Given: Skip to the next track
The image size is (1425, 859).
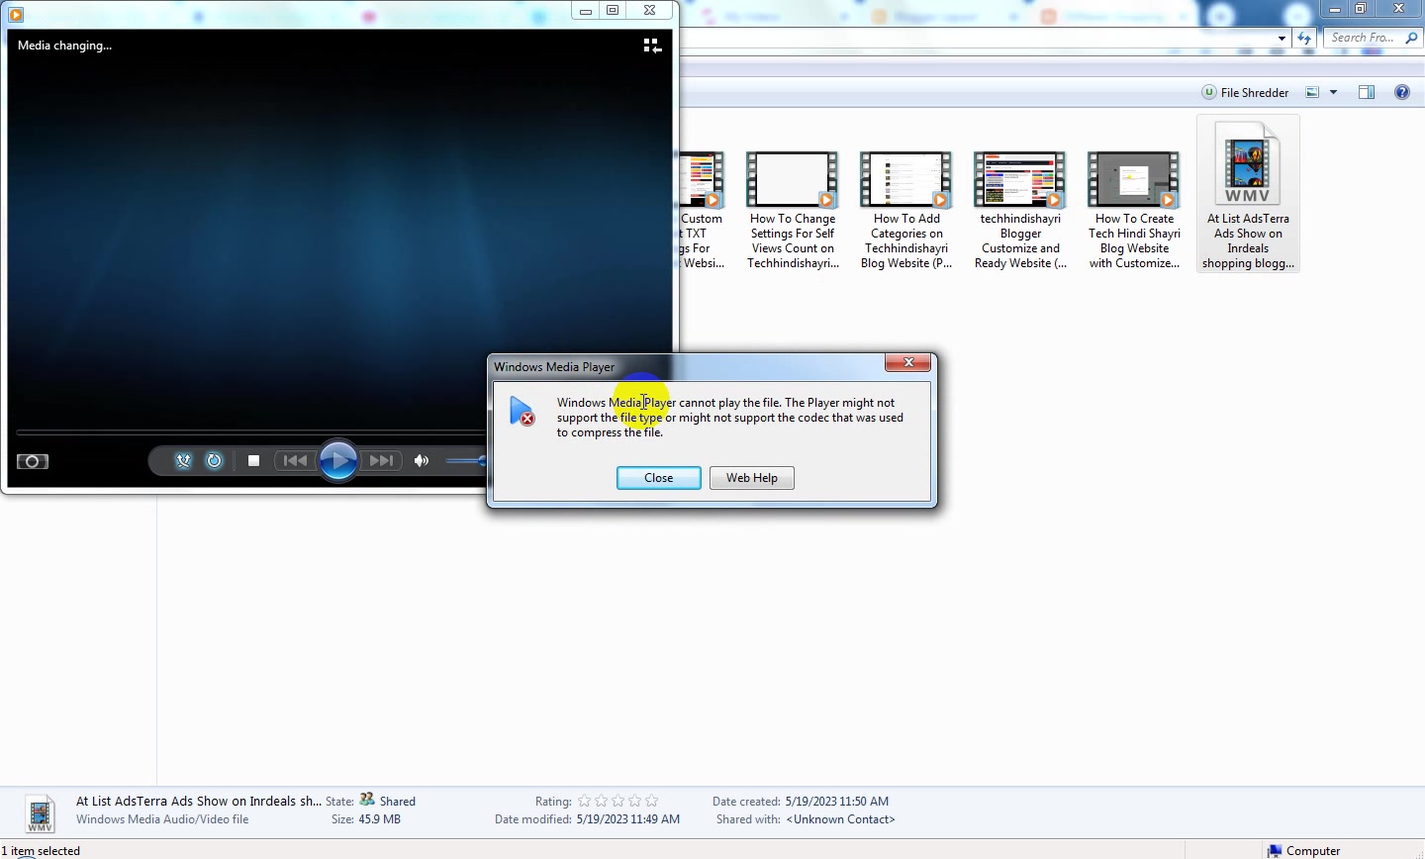Looking at the screenshot, I should pos(381,460).
